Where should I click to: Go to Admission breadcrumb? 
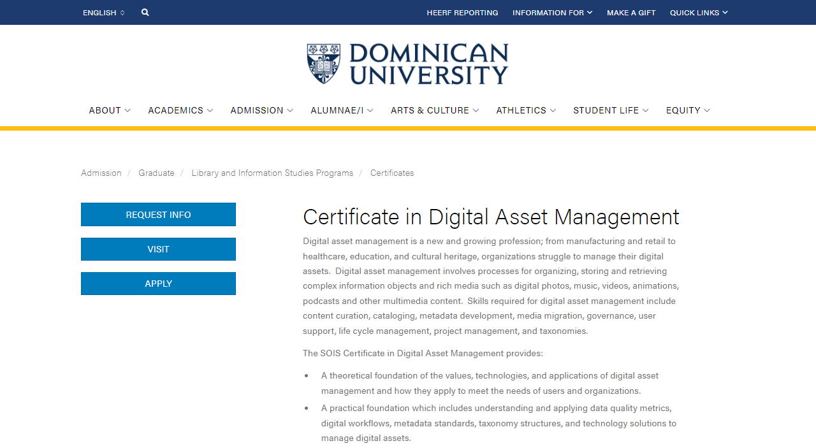point(101,173)
